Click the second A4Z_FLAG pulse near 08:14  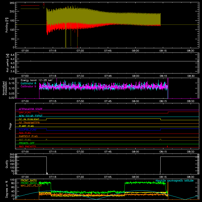point(160,140)
